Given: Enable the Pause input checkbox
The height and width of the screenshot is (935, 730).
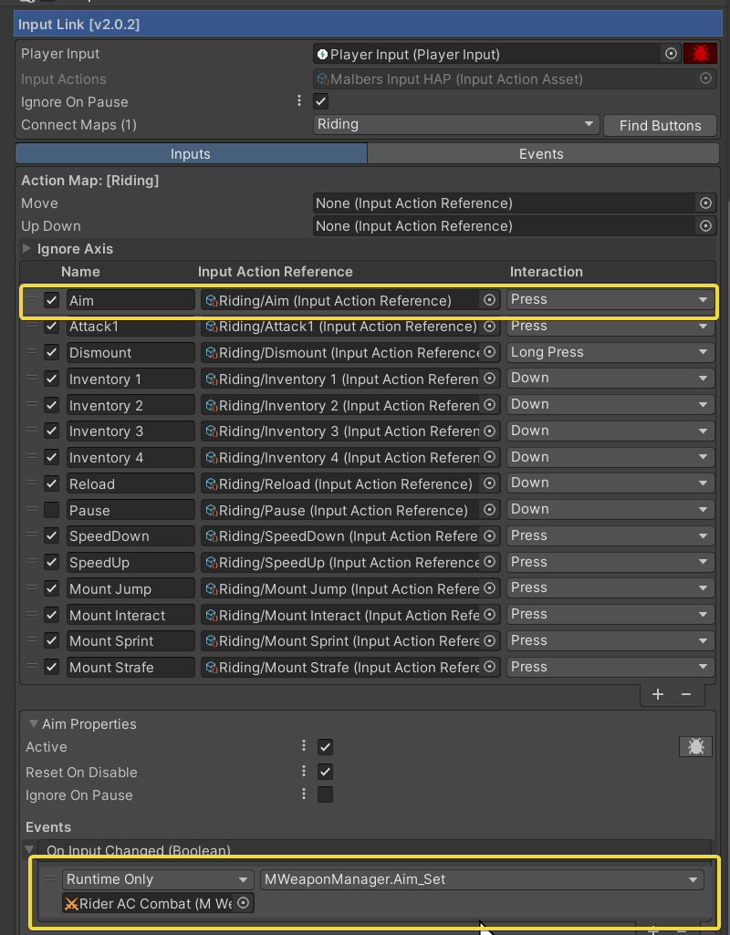Looking at the screenshot, I should (x=52, y=510).
